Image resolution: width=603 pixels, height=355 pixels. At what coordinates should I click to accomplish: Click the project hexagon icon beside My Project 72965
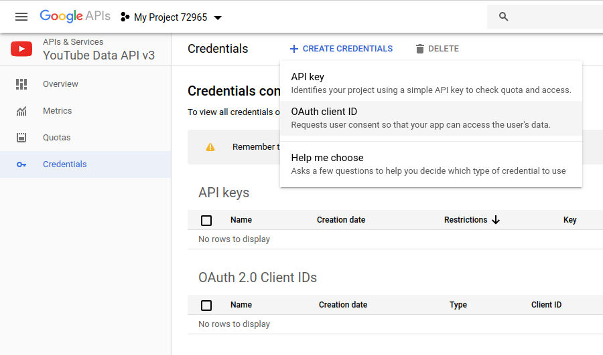[x=125, y=17]
